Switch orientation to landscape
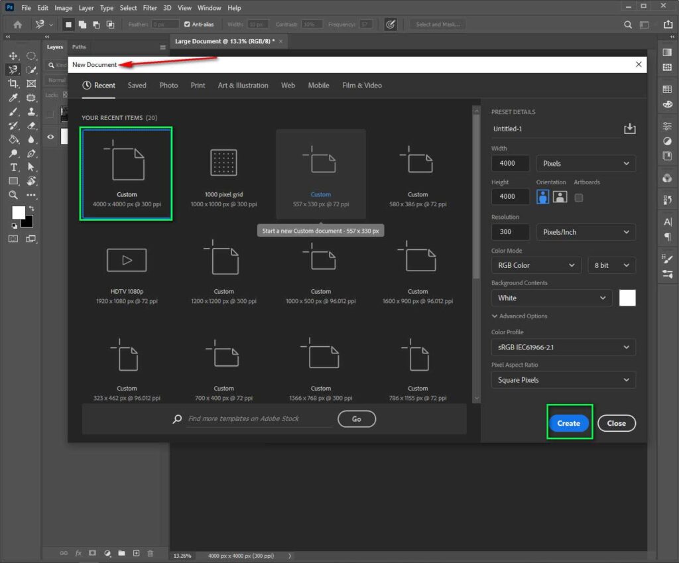 560,197
